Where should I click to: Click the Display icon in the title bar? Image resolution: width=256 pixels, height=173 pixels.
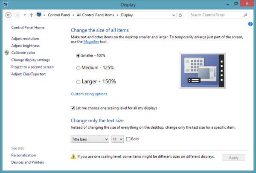[x=6, y=4]
